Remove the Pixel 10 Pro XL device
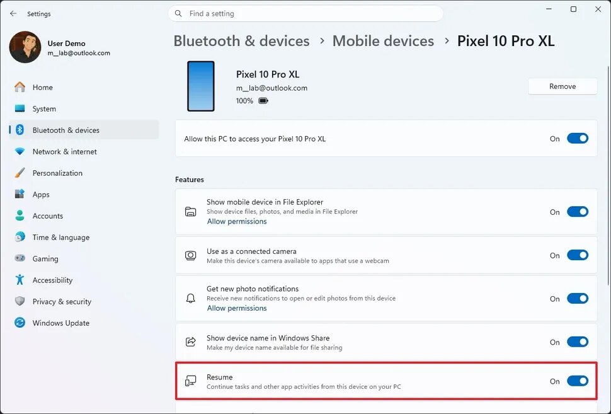 point(562,86)
